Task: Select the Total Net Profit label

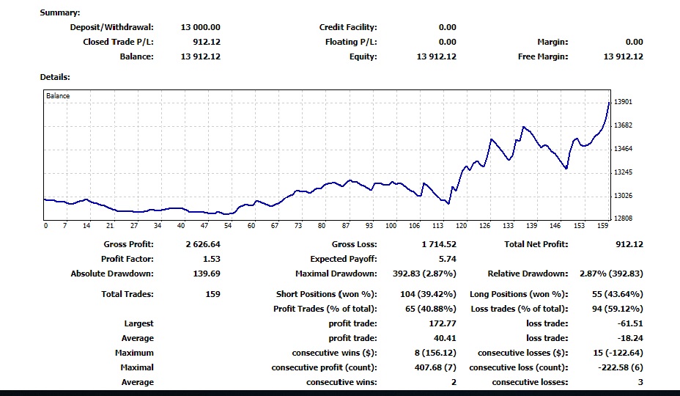Action: [536, 244]
